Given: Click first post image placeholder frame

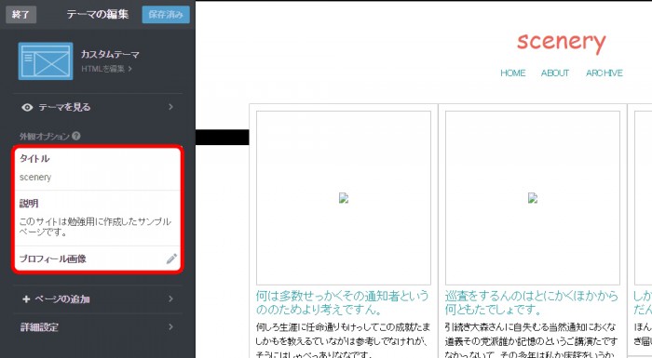Looking at the screenshot, I should coord(344,198).
